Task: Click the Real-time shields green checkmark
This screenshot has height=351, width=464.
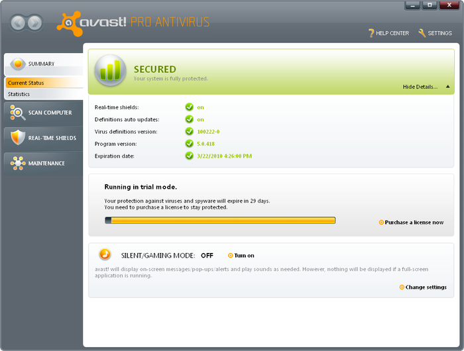Action: pos(190,107)
